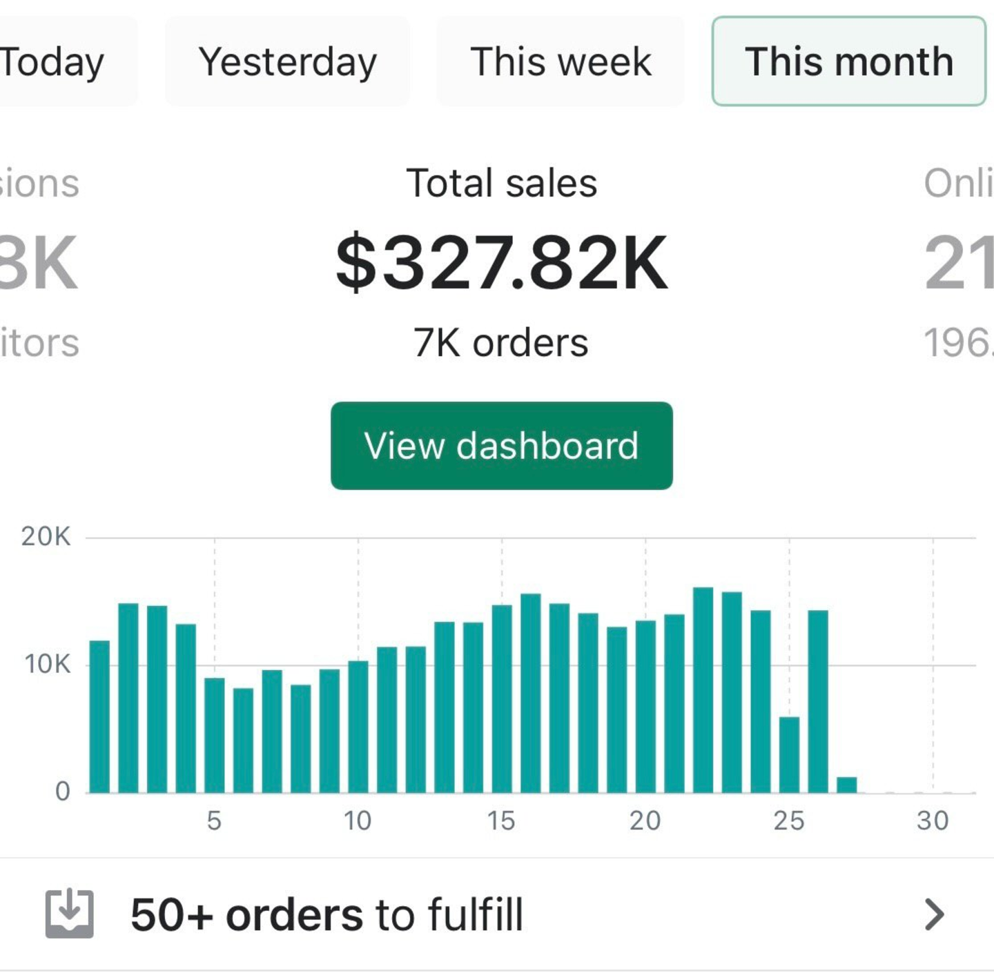Open the 50+ orders to fulfill text

click(327, 915)
